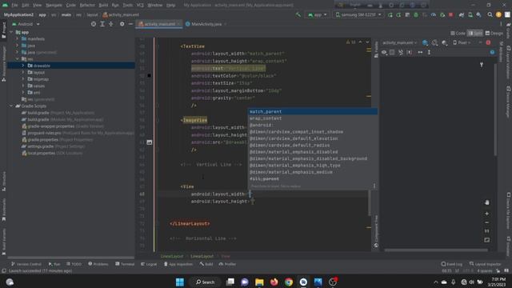
Task: Switch editor to Code view
Action: coord(458,34)
